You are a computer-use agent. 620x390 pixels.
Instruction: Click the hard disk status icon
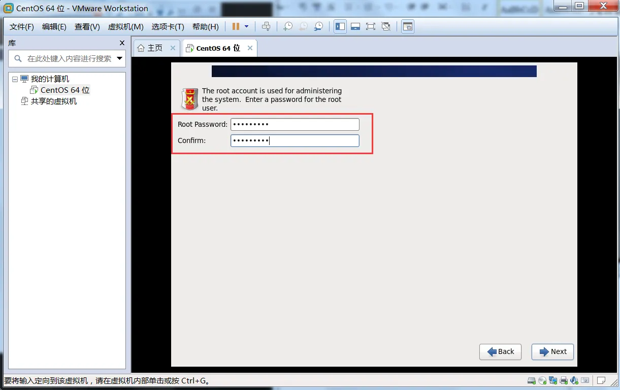[532, 381]
